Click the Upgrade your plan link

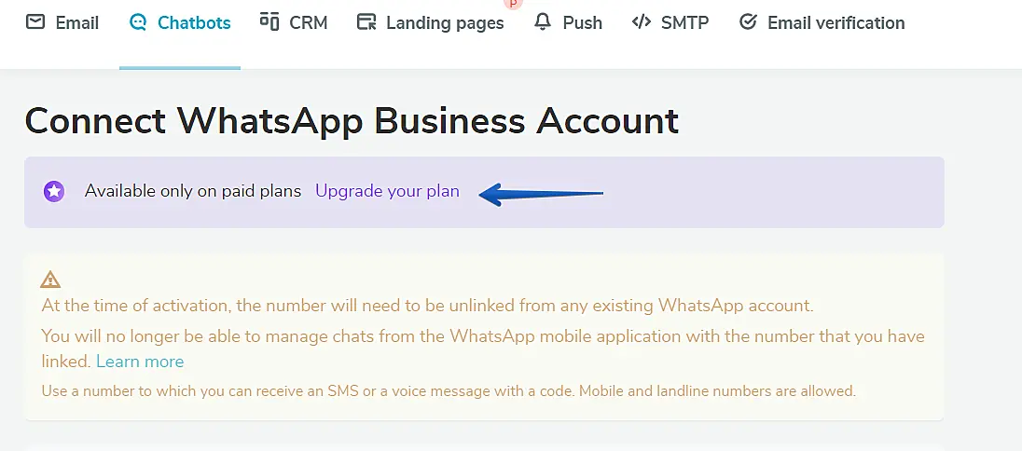tap(387, 191)
